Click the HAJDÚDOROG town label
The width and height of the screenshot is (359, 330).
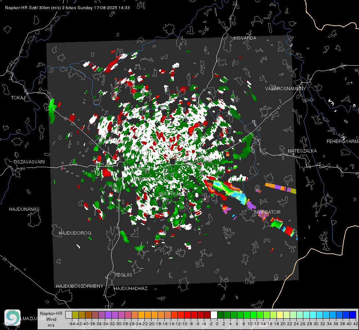[75, 233]
